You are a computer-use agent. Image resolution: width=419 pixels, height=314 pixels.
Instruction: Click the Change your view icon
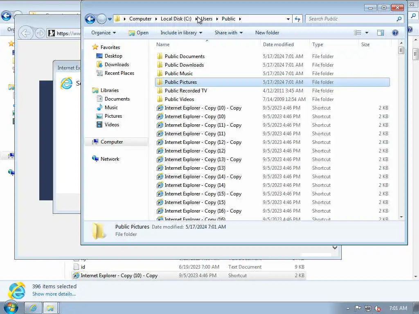point(358,33)
